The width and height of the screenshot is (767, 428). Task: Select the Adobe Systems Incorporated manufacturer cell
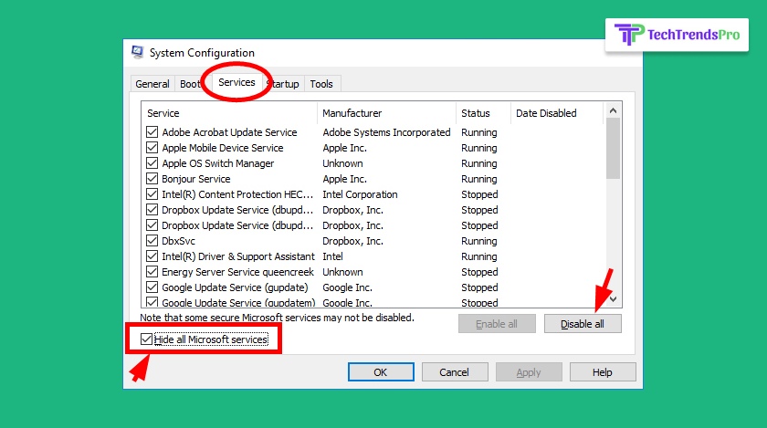click(x=386, y=132)
